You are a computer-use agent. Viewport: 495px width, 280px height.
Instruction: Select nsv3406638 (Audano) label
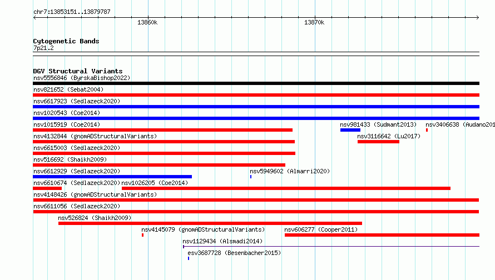(x=461, y=124)
